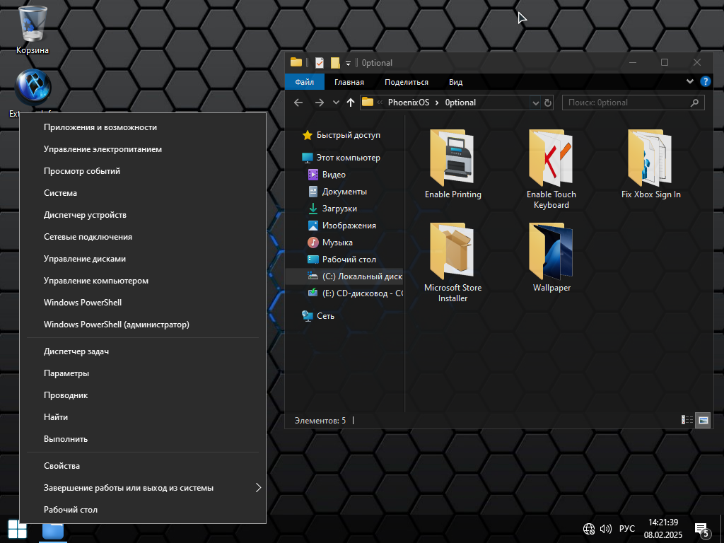Click the Windows Start button
Image resolution: width=724 pixels, height=543 pixels.
17,530
